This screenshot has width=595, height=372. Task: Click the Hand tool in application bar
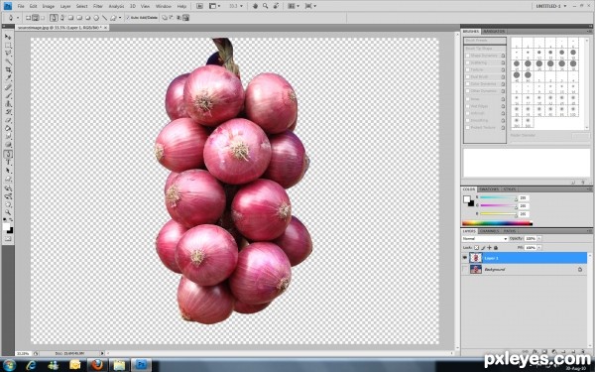256,6
